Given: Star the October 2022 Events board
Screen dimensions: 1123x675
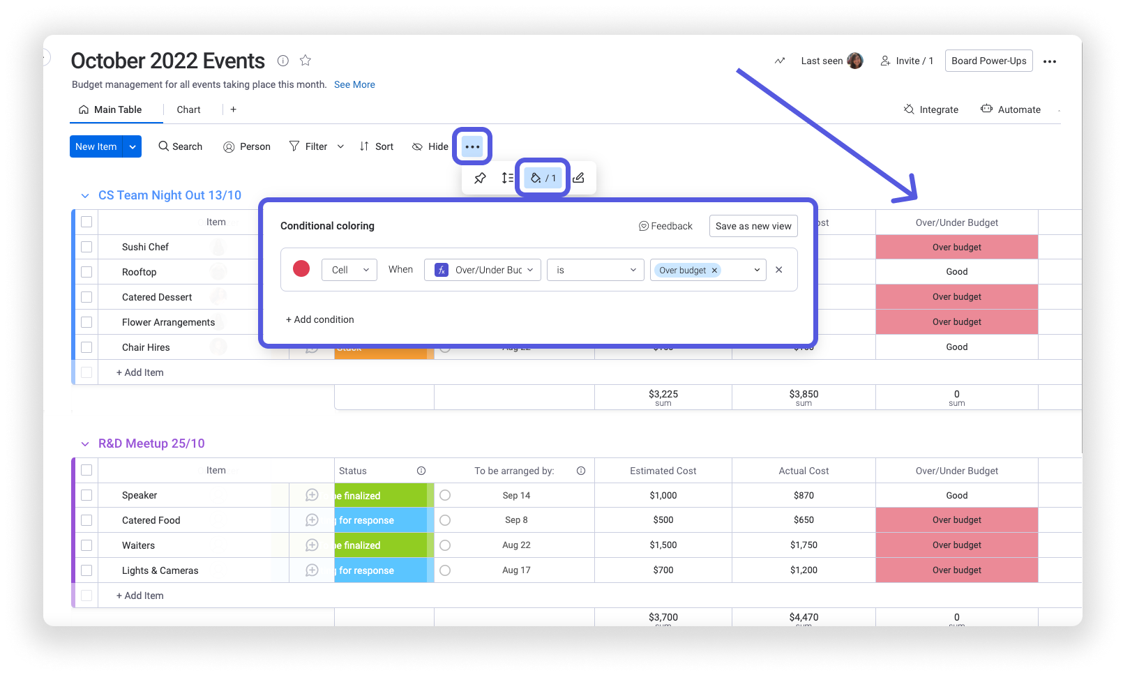Looking at the screenshot, I should click(x=305, y=61).
